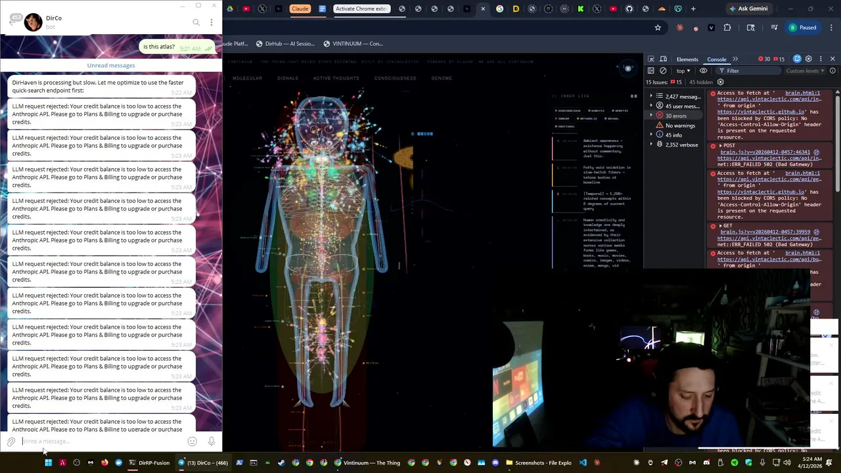This screenshot has height=473, width=841.
Task: Open the 'top' JavaScript context dropdown
Action: 683,71
